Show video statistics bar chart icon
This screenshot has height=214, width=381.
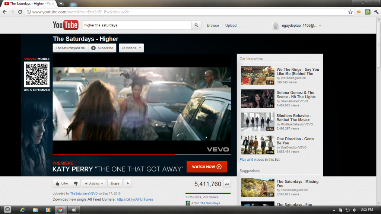(227, 184)
